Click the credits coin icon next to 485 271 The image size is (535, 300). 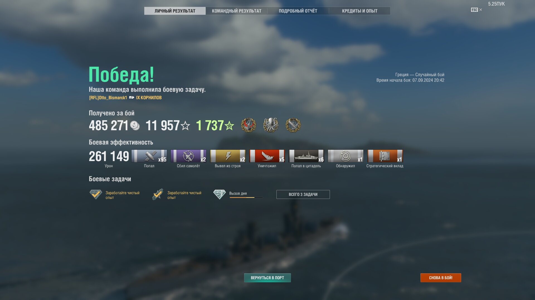135,126
